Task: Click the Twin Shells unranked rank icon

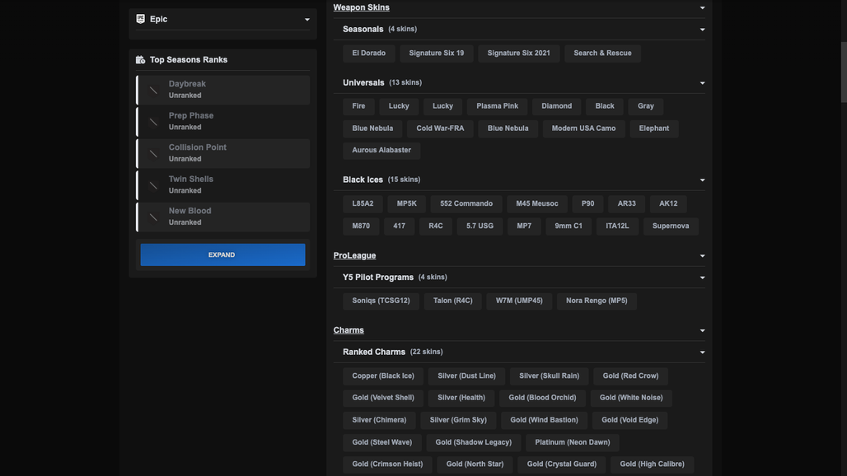Action: tap(153, 185)
